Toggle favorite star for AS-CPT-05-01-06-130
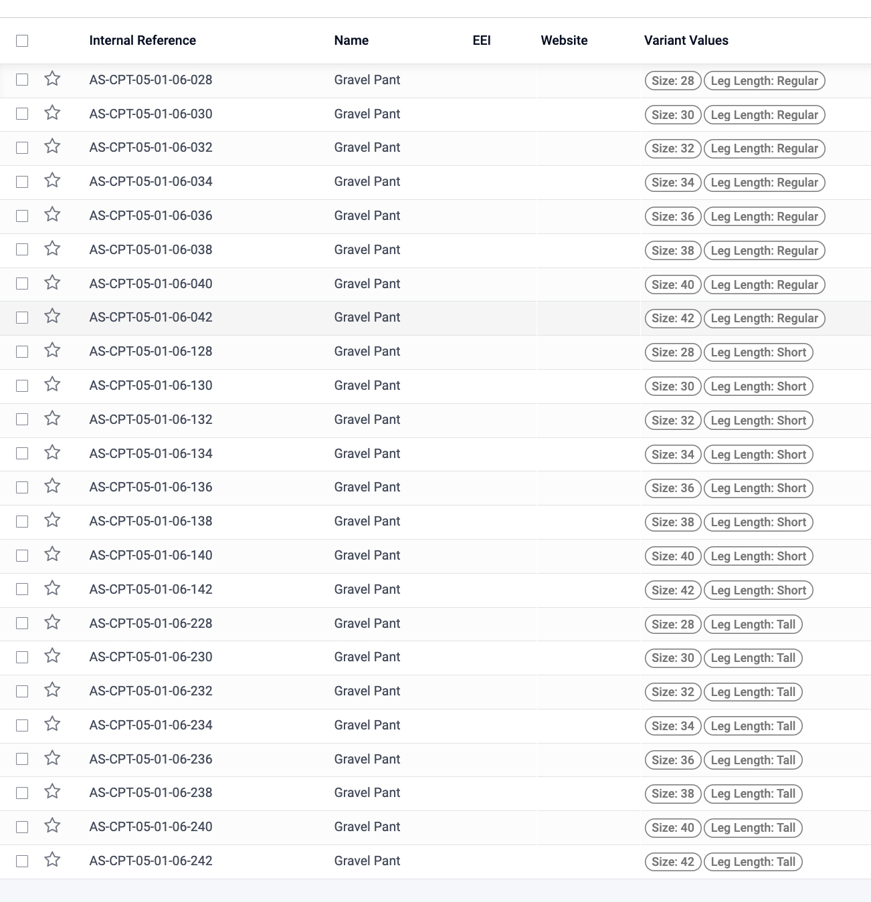 pyautogui.click(x=52, y=384)
